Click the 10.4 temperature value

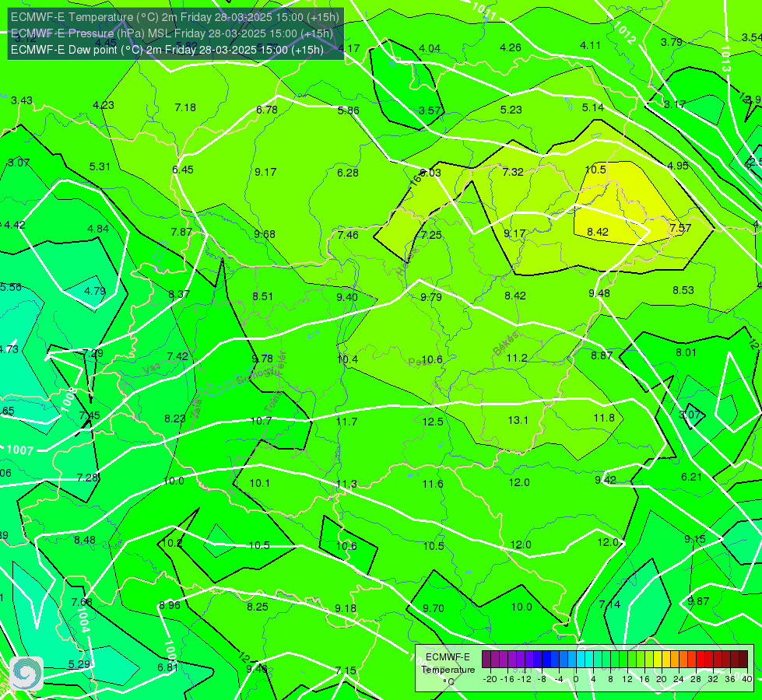tap(347, 359)
